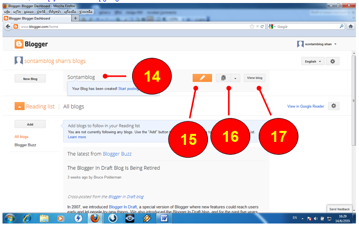Click the Start posting link
Screen dimensions: 359x227
point(128,89)
